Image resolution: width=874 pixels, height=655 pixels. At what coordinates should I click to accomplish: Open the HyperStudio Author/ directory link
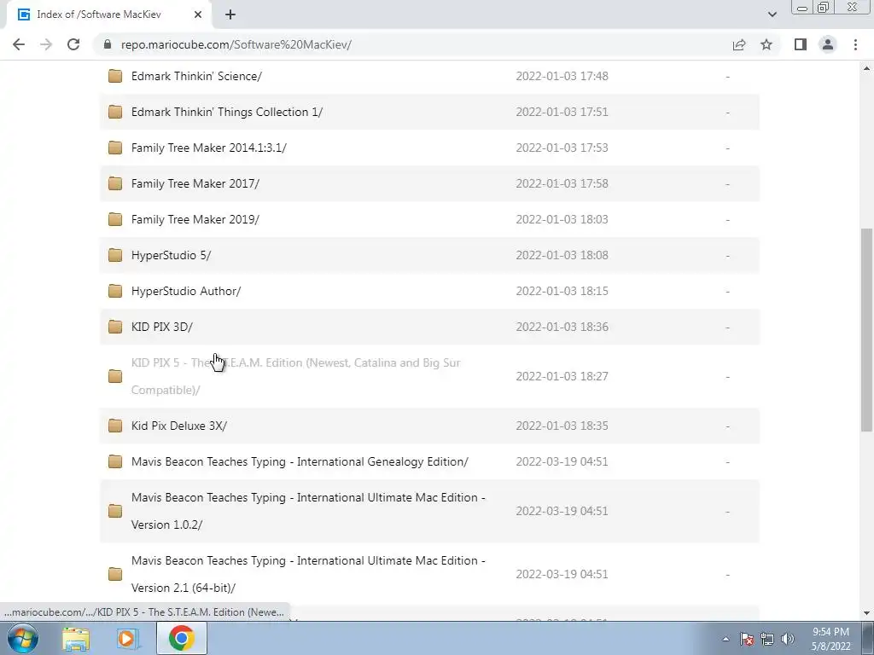pyautogui.click(x=186, y=291)
